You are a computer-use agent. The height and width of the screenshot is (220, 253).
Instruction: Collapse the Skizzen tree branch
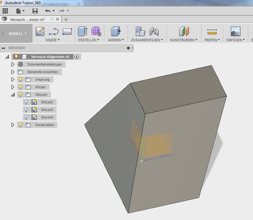13,95
